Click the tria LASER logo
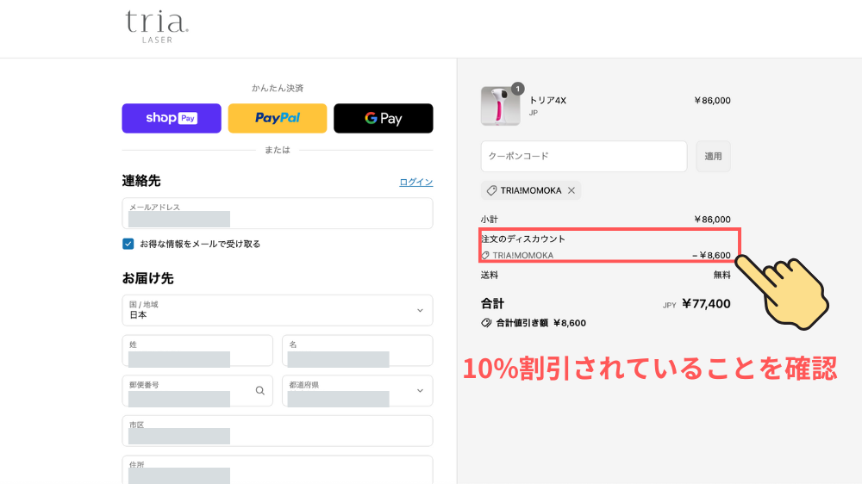This screenshot has width=862, height=484. click(x=157, y=27)
